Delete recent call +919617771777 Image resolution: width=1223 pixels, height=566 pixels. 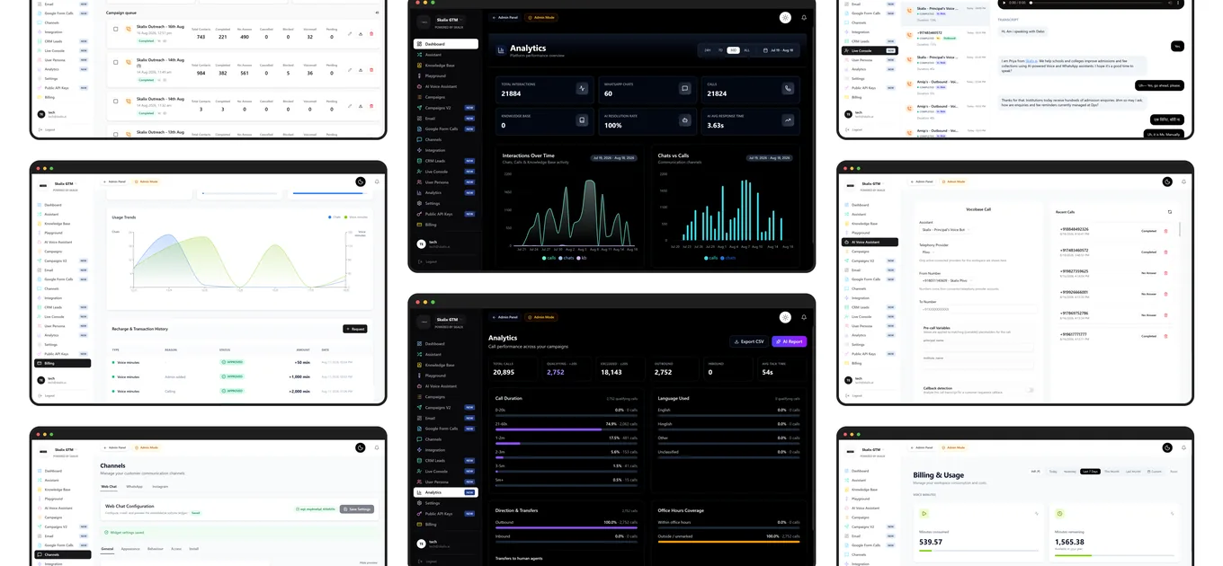tap(1166, 336)
